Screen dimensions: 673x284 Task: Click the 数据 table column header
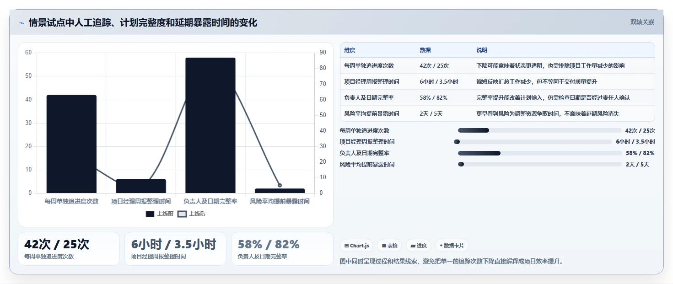pyautogui.click(x=425, y=50)
